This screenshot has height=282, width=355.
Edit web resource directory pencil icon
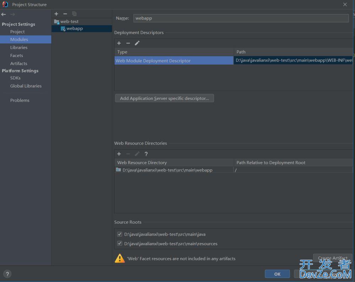click(137, 154)
